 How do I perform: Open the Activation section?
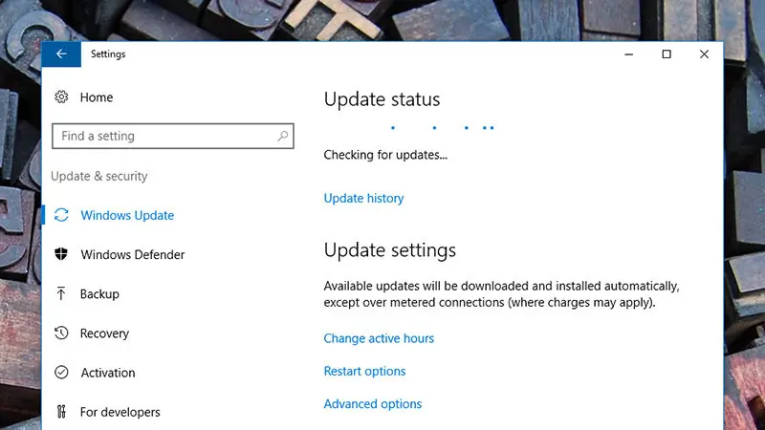(x=108, y=373)
